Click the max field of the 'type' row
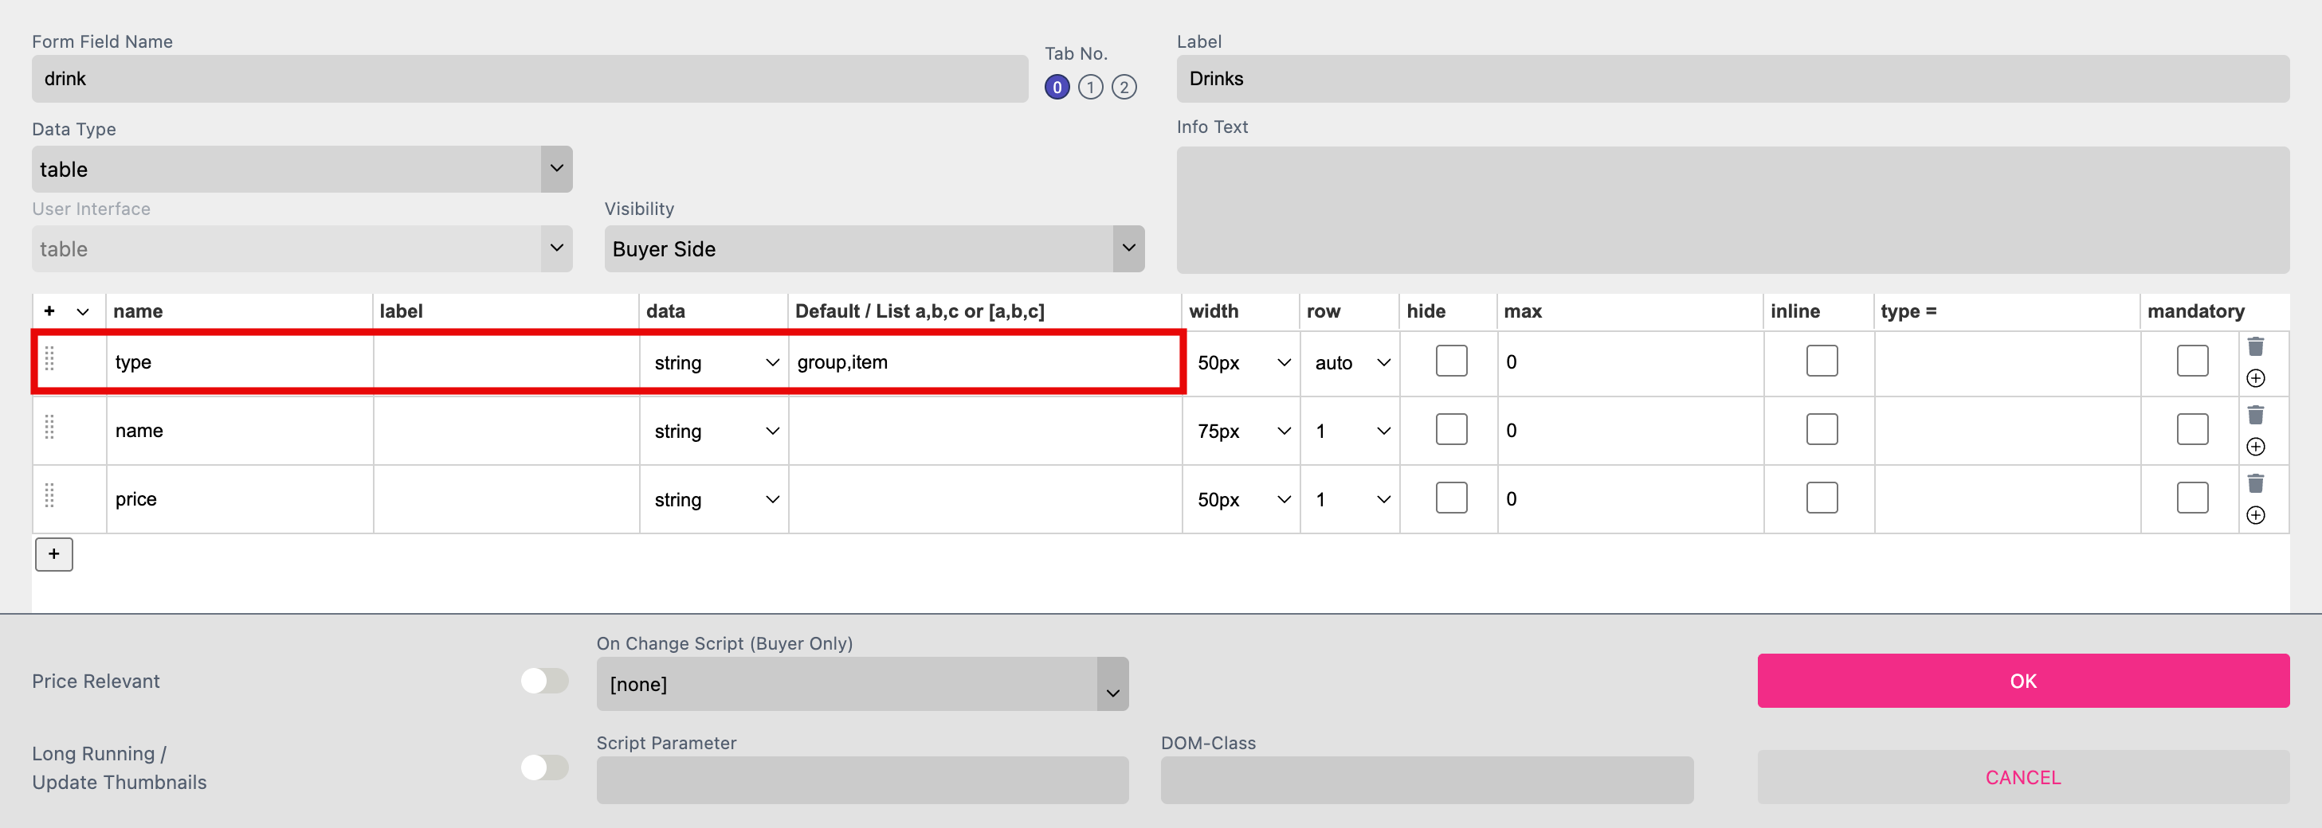The width and height of the screenshot is (2322, 828). tap(1630, 362)
